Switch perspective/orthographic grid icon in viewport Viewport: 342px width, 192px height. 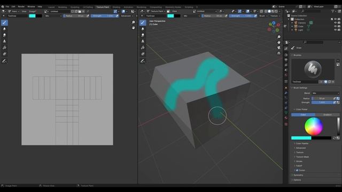click(279, 53)
